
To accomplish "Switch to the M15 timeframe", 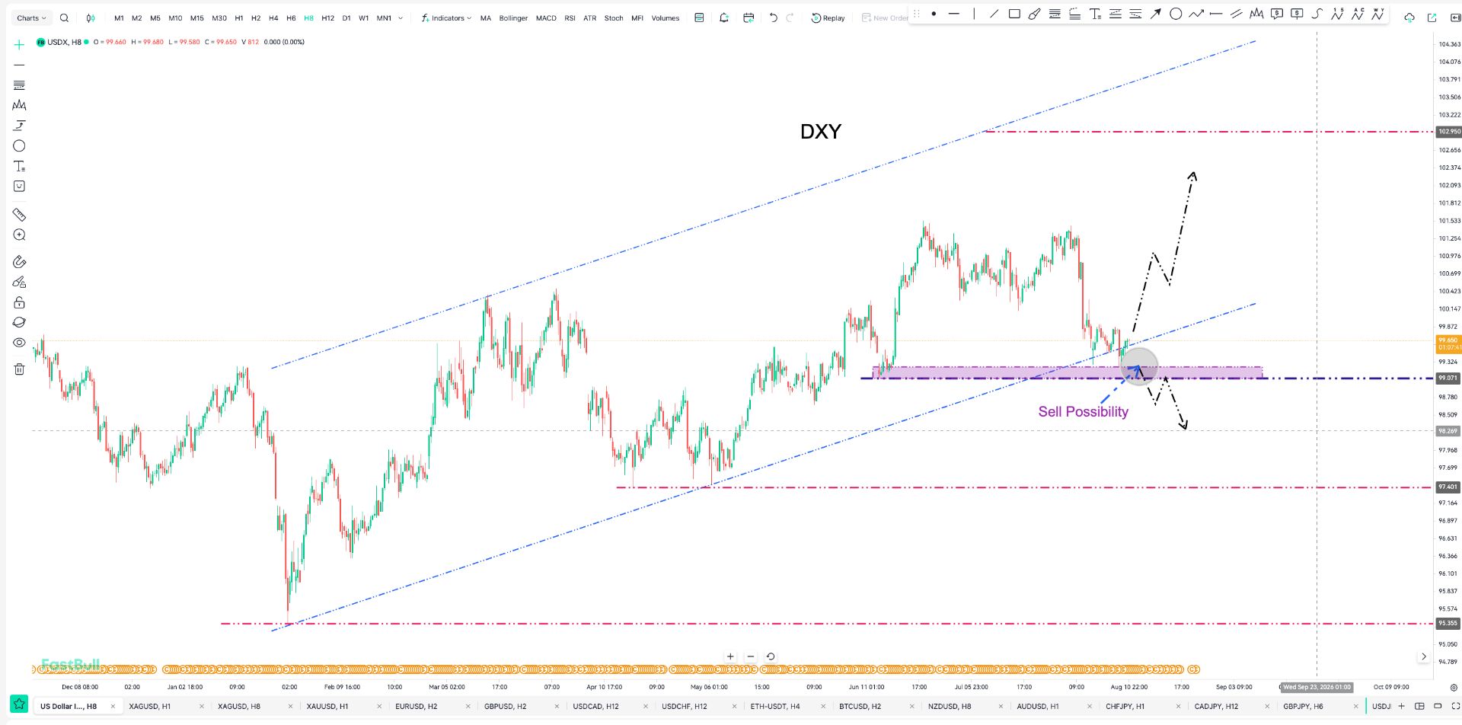I will [x=196, y=18].
